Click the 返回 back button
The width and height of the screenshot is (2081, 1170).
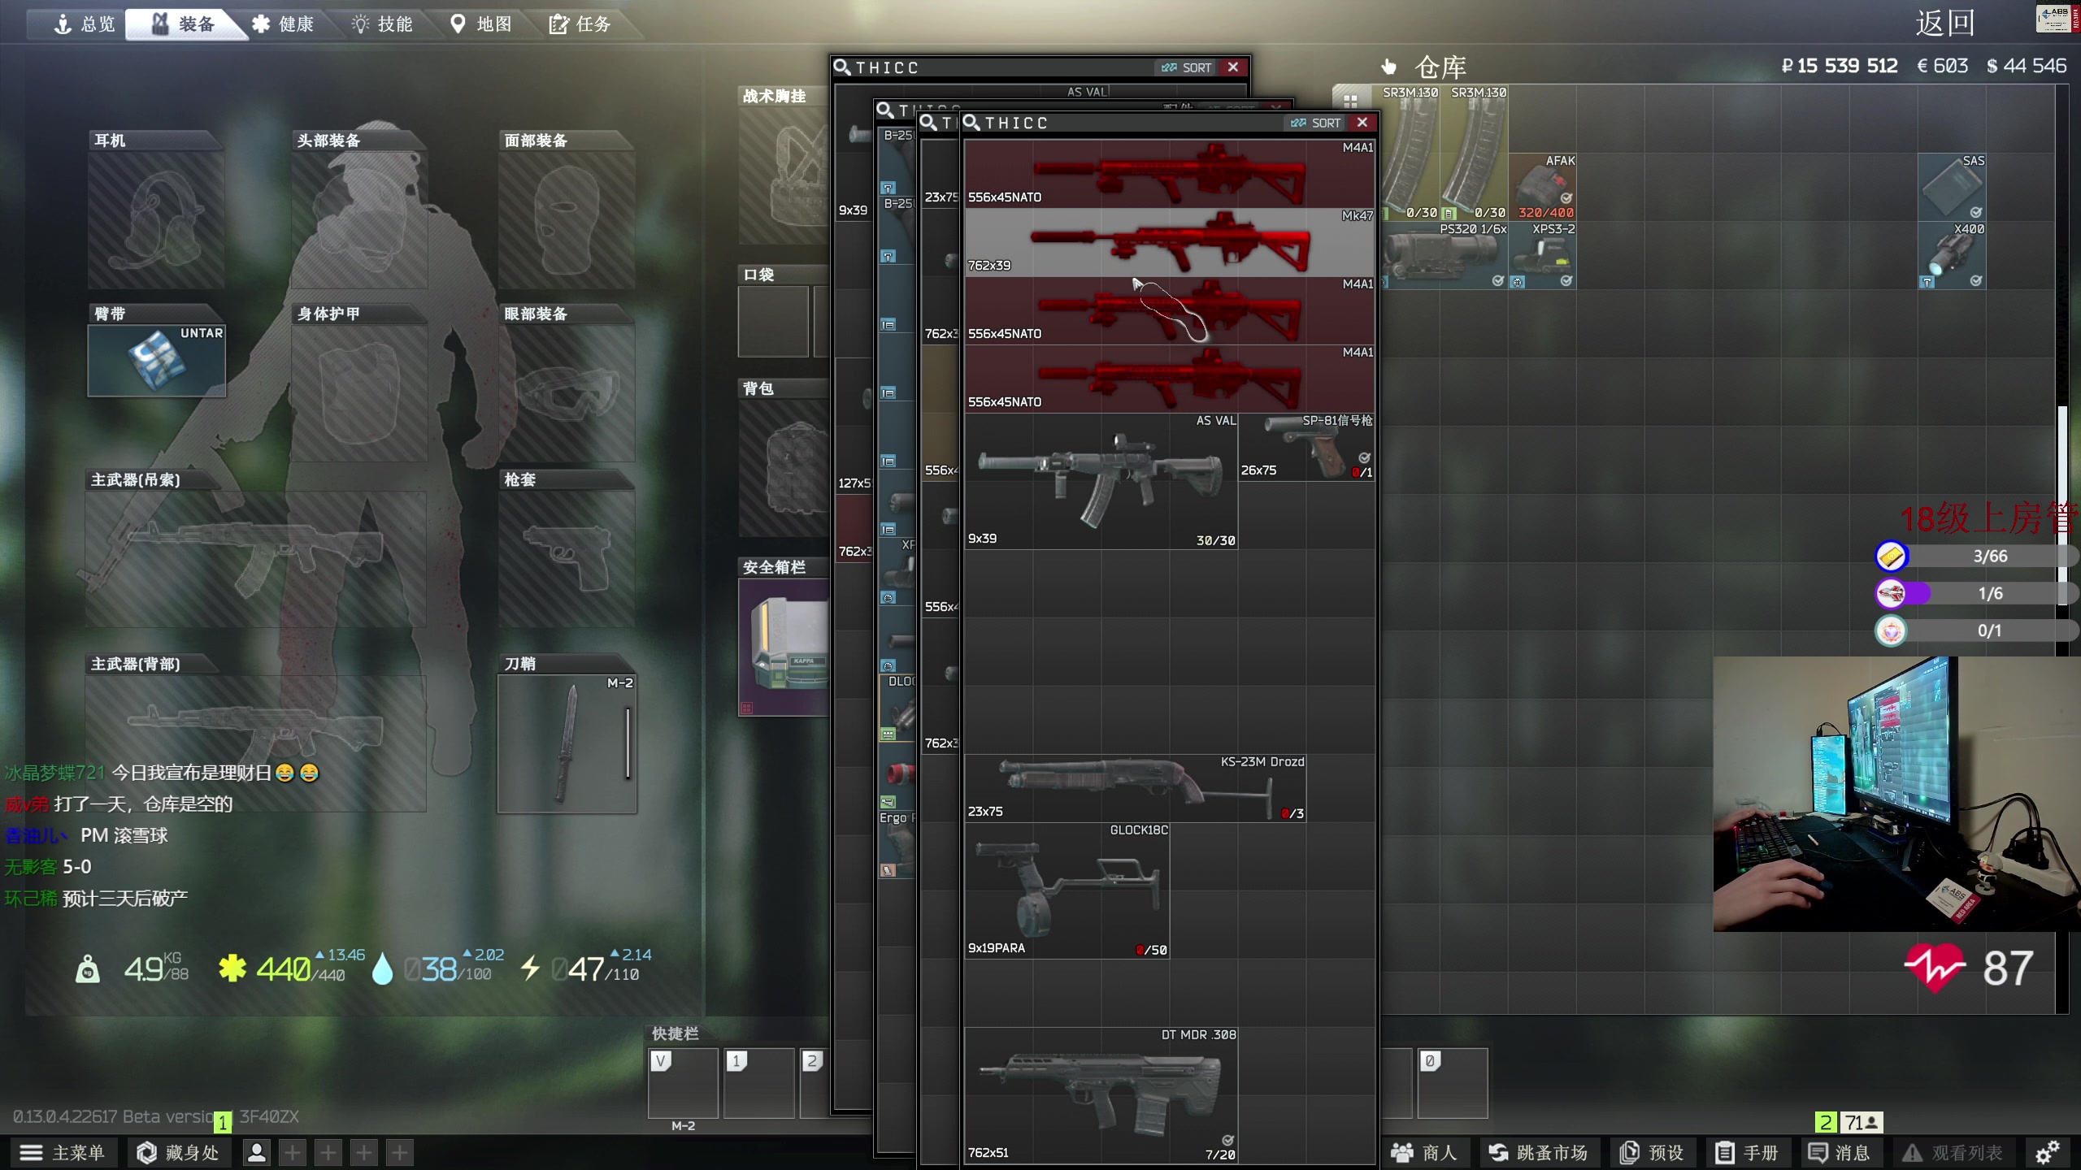coord(1944,24)
